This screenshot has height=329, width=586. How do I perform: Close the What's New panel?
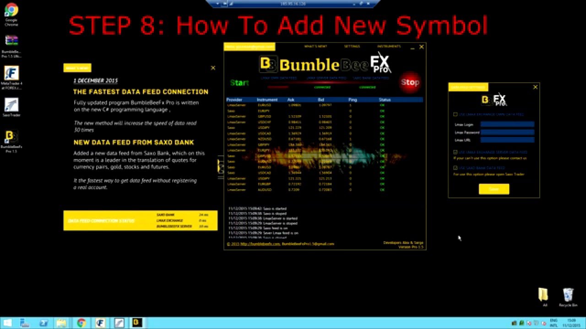pos(213,68)
